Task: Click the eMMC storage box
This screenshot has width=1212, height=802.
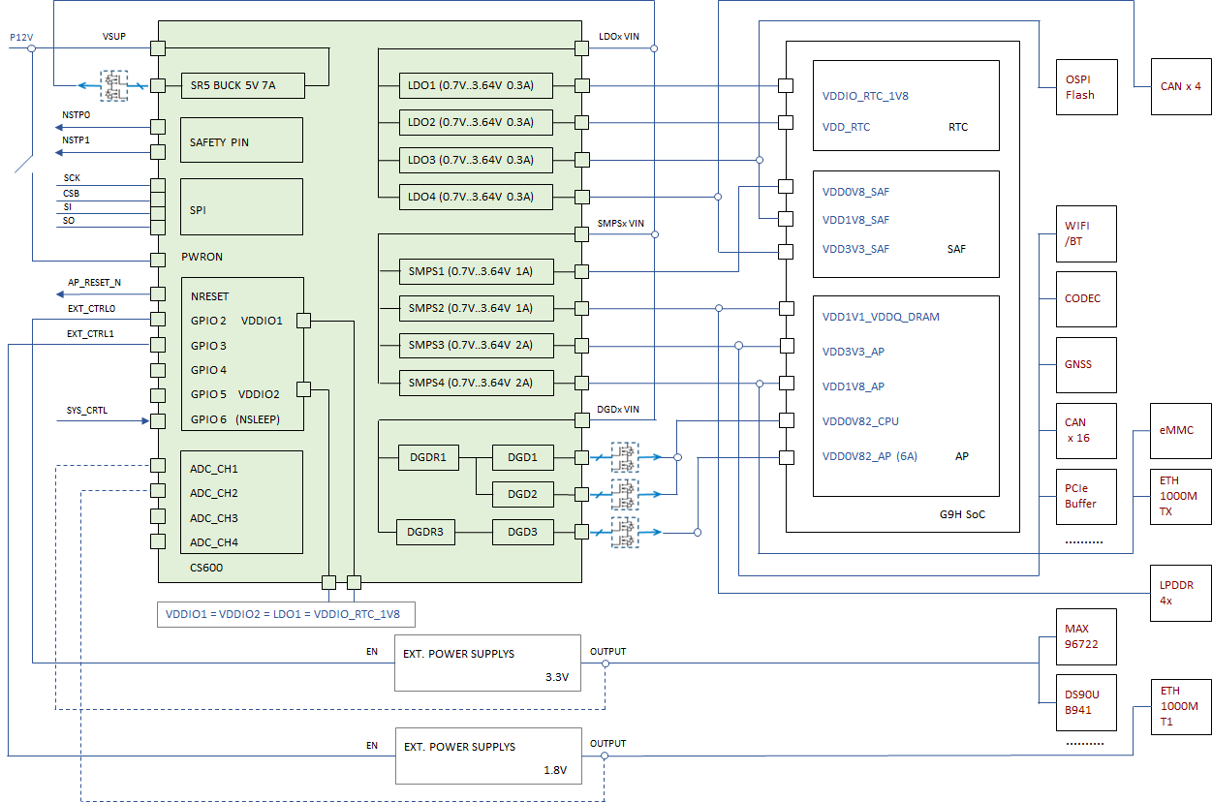Action: pyautogui.click(x=1180, y=430)
